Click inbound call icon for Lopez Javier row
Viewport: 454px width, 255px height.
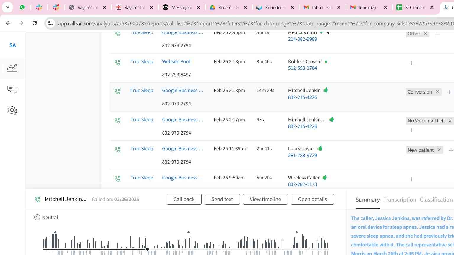[118, 149]
